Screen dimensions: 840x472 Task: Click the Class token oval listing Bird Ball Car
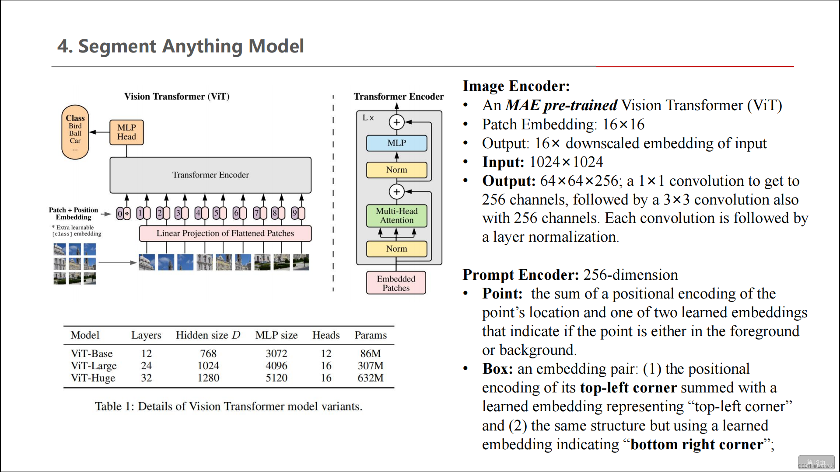pyautogui.click(x=75, y=131)
